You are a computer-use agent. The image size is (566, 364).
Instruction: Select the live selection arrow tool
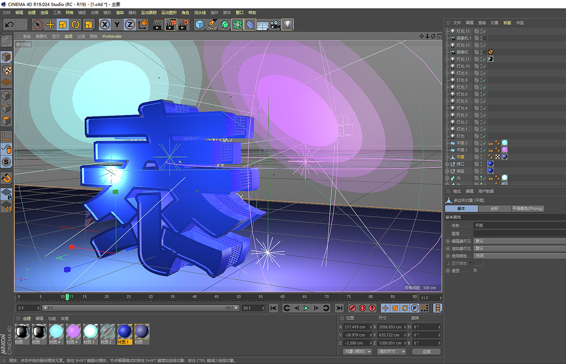point(38,25)
